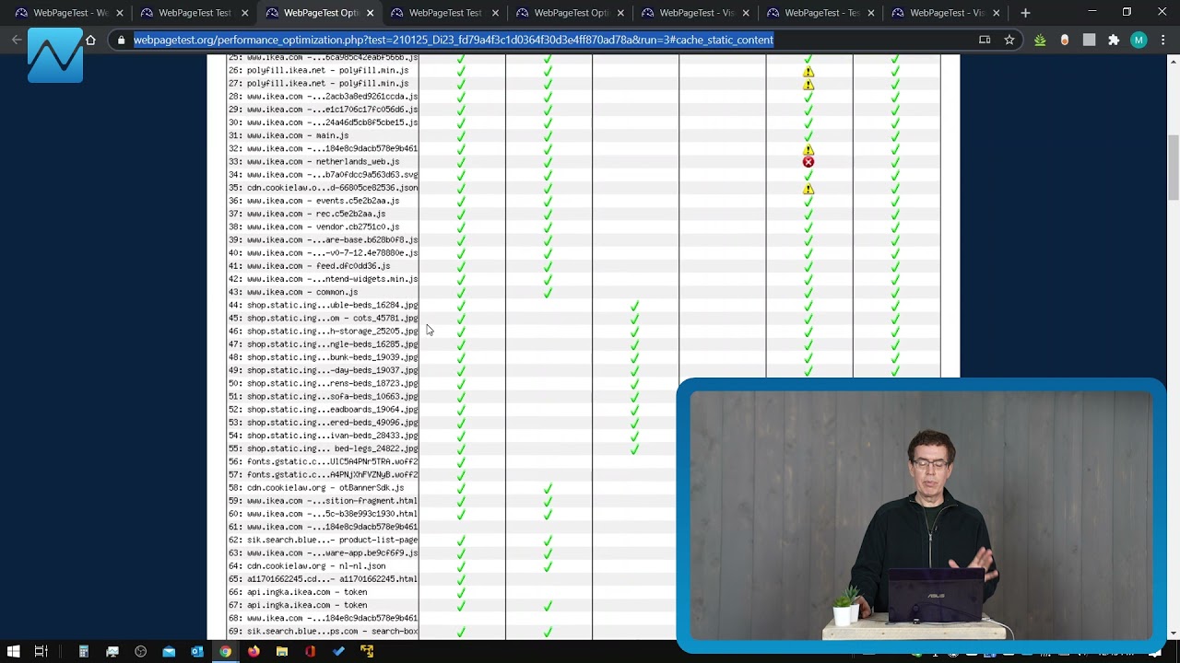The height and width of the screenshot is (663, 1180).
Task: Select row '62: sik.search.blue - product-list-page'
Action: (x=323, y=540)
